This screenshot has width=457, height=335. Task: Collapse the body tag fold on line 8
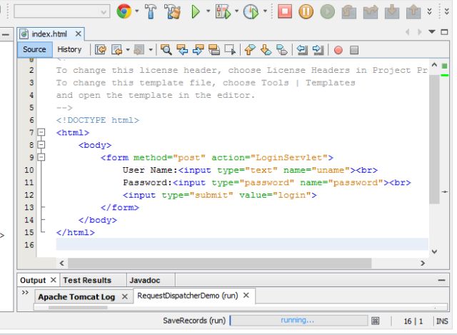click(41, 144)
